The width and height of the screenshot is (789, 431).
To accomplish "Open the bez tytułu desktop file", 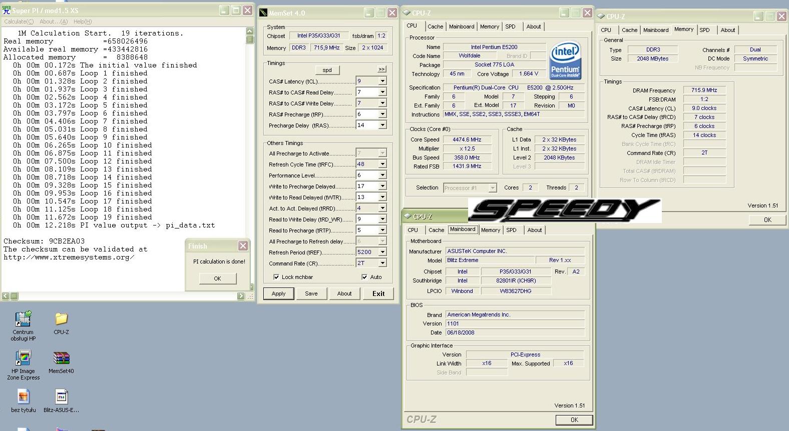I will pos(23,401).
